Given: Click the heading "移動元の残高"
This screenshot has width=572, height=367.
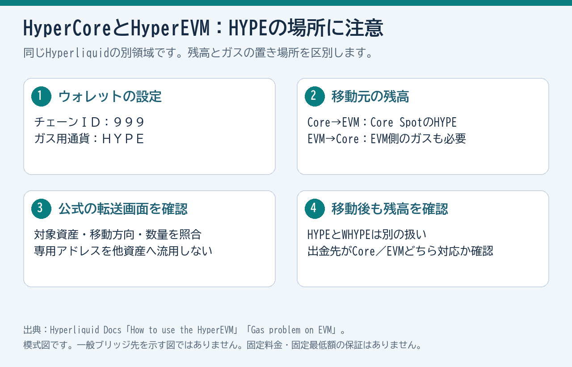Looking at the screenshot, I should pos(370,96).
